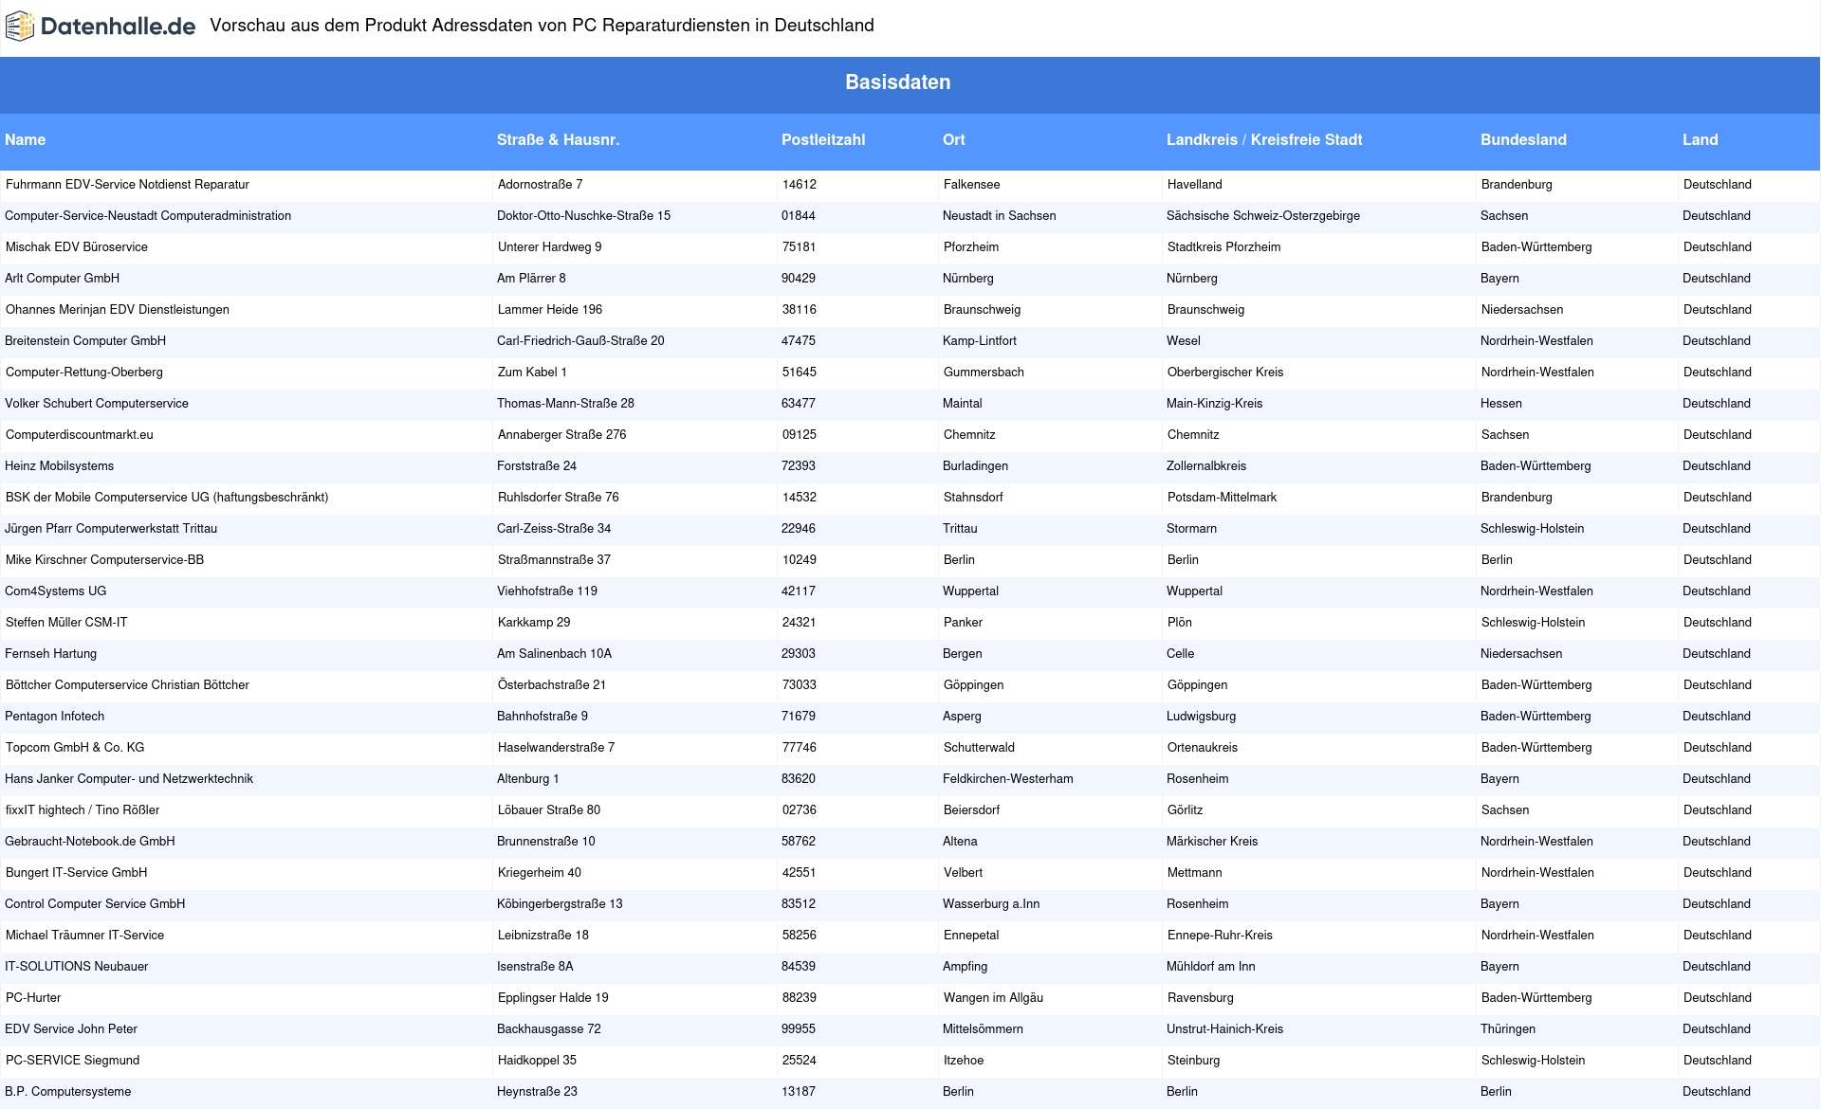
Task: Click the Pentagon Infotech name
Action: tap(55, 717)
